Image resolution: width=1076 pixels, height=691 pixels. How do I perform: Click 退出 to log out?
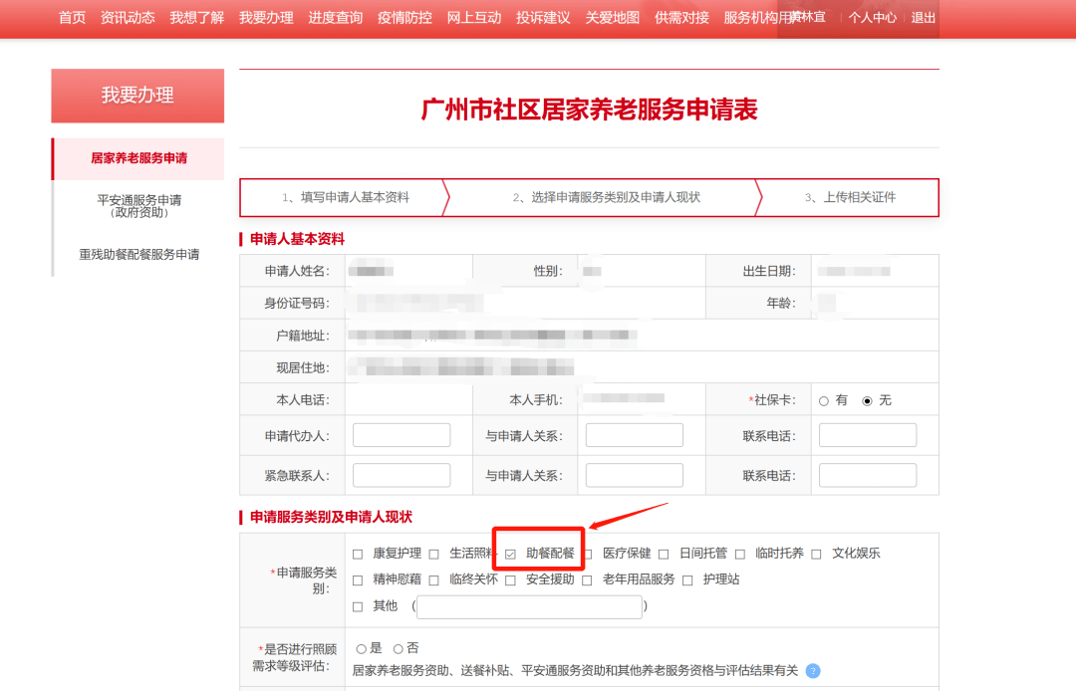coord(924,18)
